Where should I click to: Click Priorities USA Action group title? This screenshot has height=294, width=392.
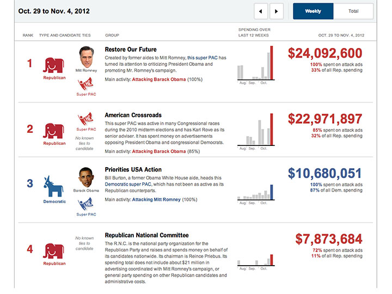point(133,170)
